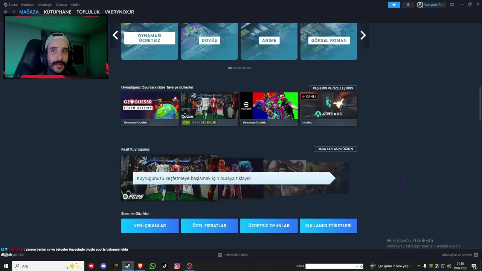Go back with the left navigation arrow

coord(6,12)
